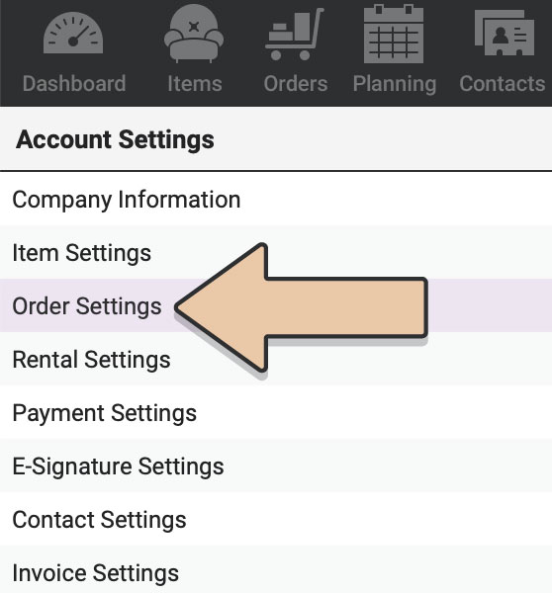552x593 pixels.
Task: Click the tan arrow pointing at Order Settings
Action: point(301,307)
